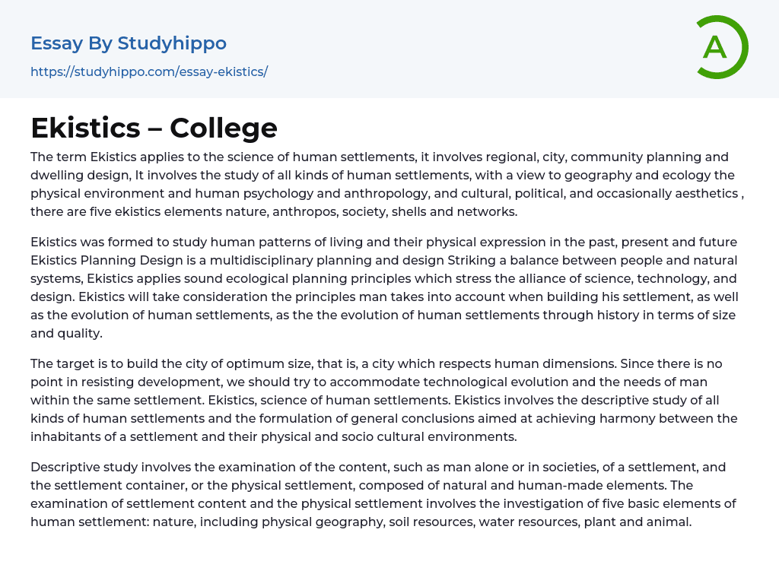
Task: Click 'Ekistics was formed' starting the second paragraph
Action: pos(87,243)
